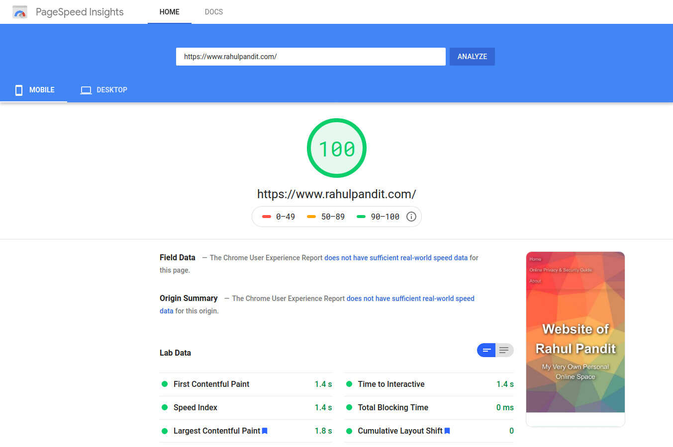Viewport: 673px width, 447px height.
Task: Click the URL input field
Action: 310,56
